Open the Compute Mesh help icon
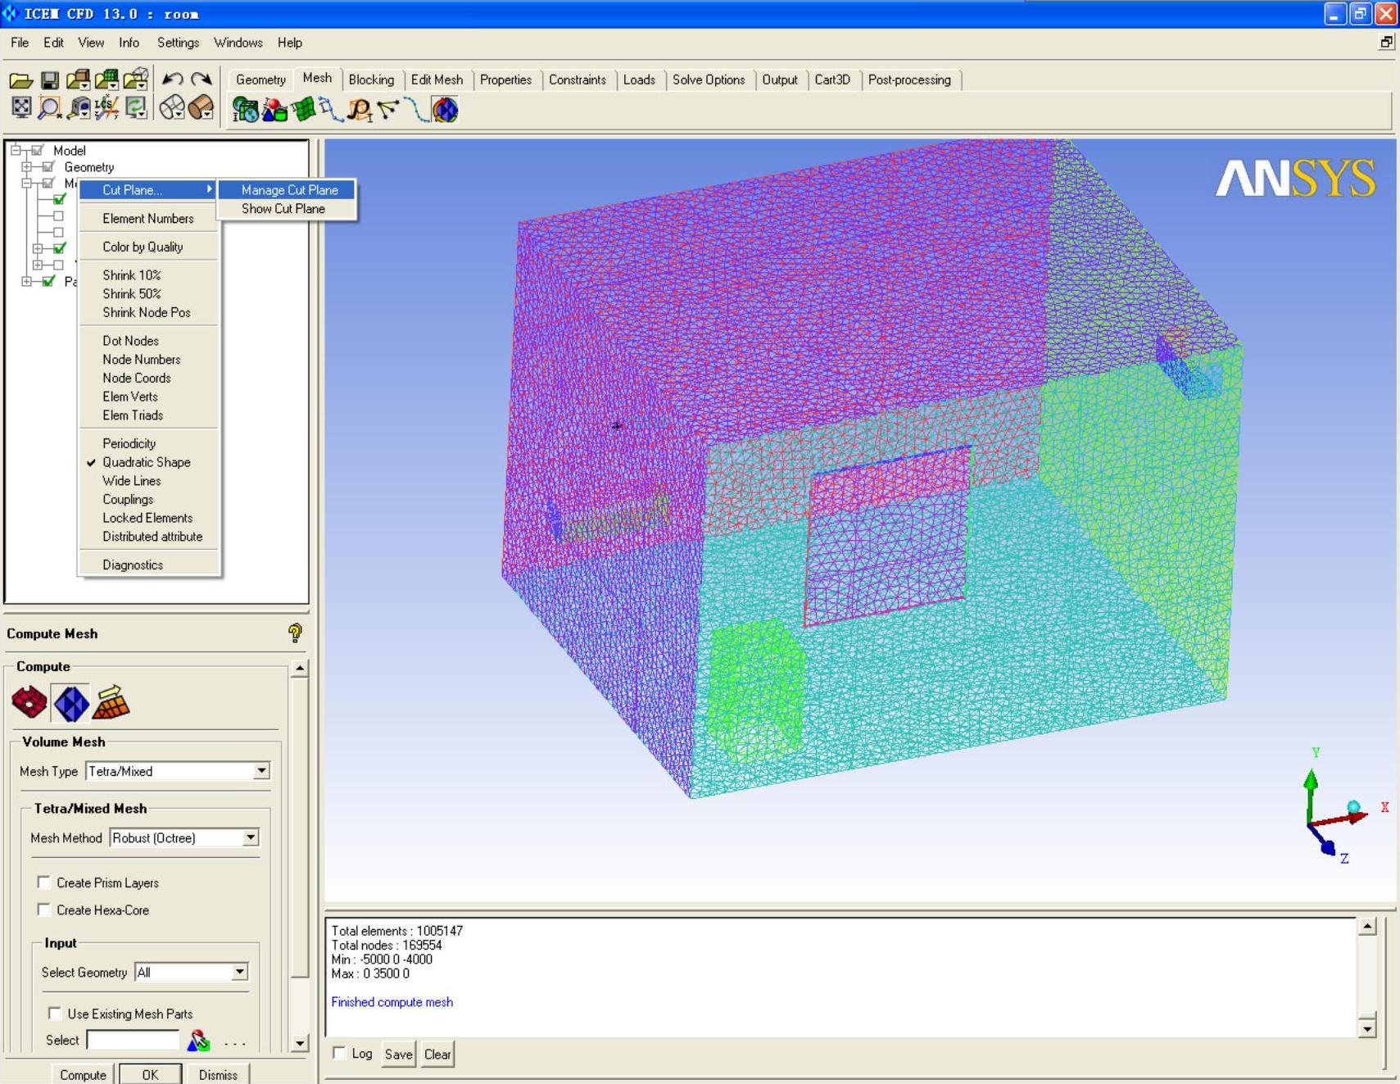The width and height of the screenshot is (1400, 1084). click(x=295, y=633)
